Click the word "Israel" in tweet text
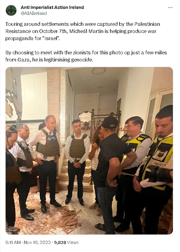Viewport: 180px width, 252px height. click(51, 38)
